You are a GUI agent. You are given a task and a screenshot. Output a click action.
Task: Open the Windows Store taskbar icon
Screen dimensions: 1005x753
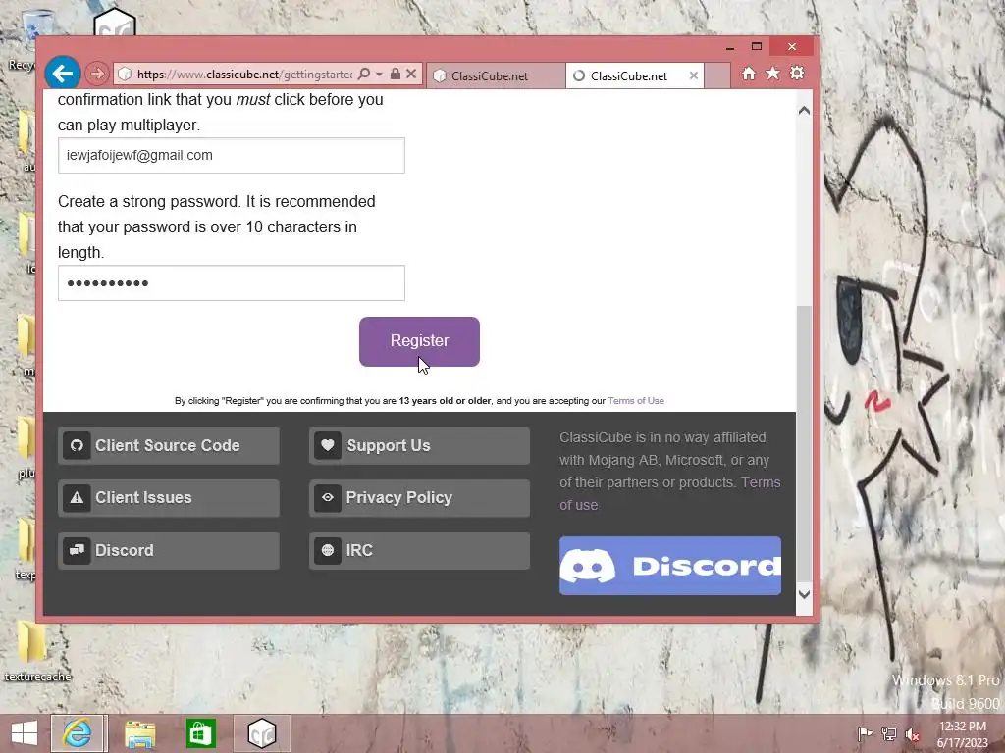(x=200, y=733)
